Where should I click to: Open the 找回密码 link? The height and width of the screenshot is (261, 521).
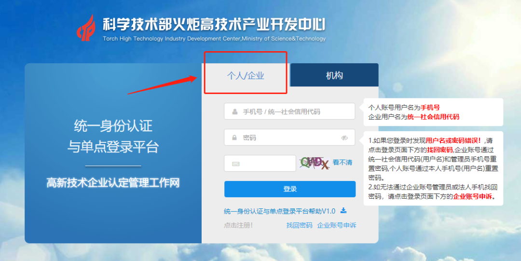[300, 225]
